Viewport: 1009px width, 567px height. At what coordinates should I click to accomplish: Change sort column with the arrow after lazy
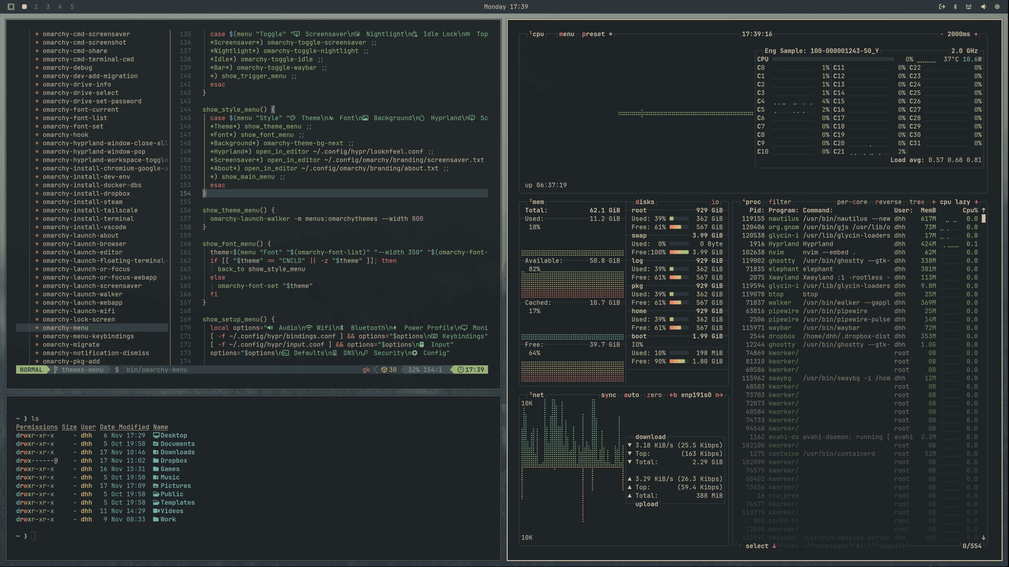(976, 202)
